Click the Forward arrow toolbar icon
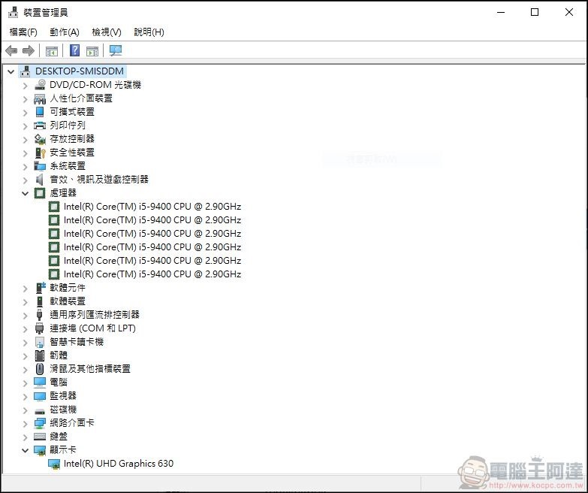The width and height of the screenshot is (588, 493). (29, 50)
